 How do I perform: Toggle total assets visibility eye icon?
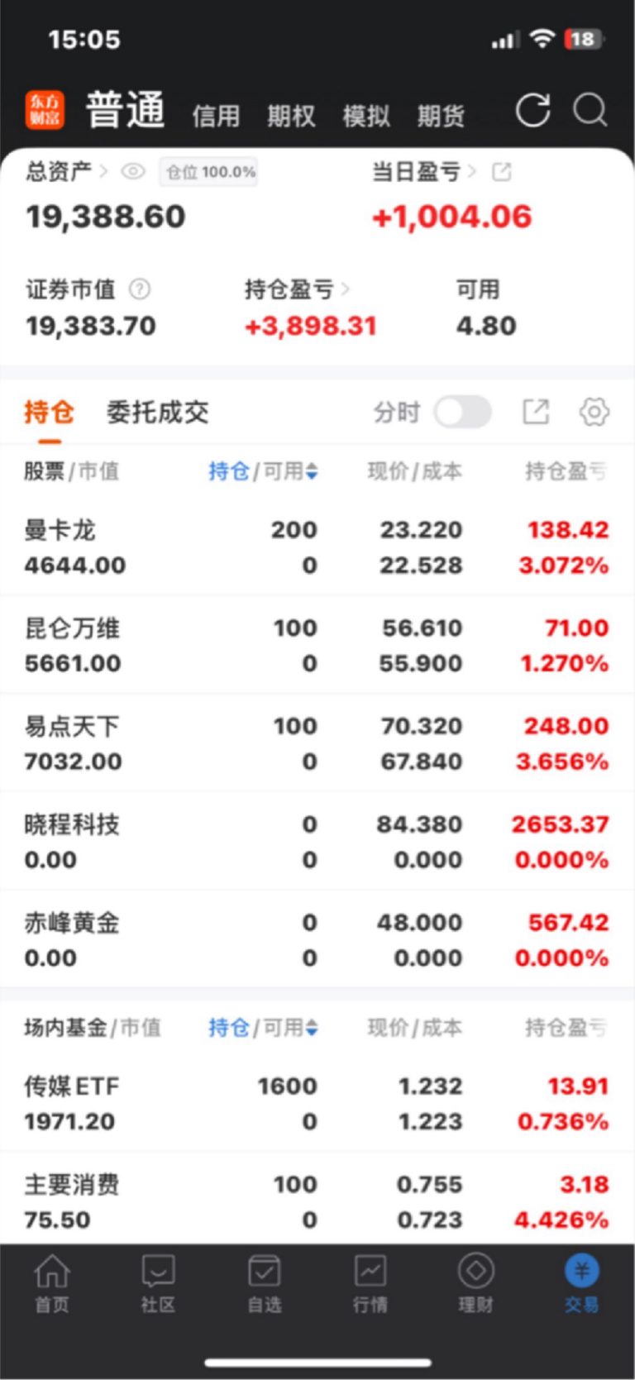(x=133, y=171)
